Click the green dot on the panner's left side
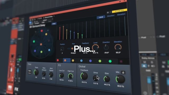The image size is (169, 95). [34, 41]
